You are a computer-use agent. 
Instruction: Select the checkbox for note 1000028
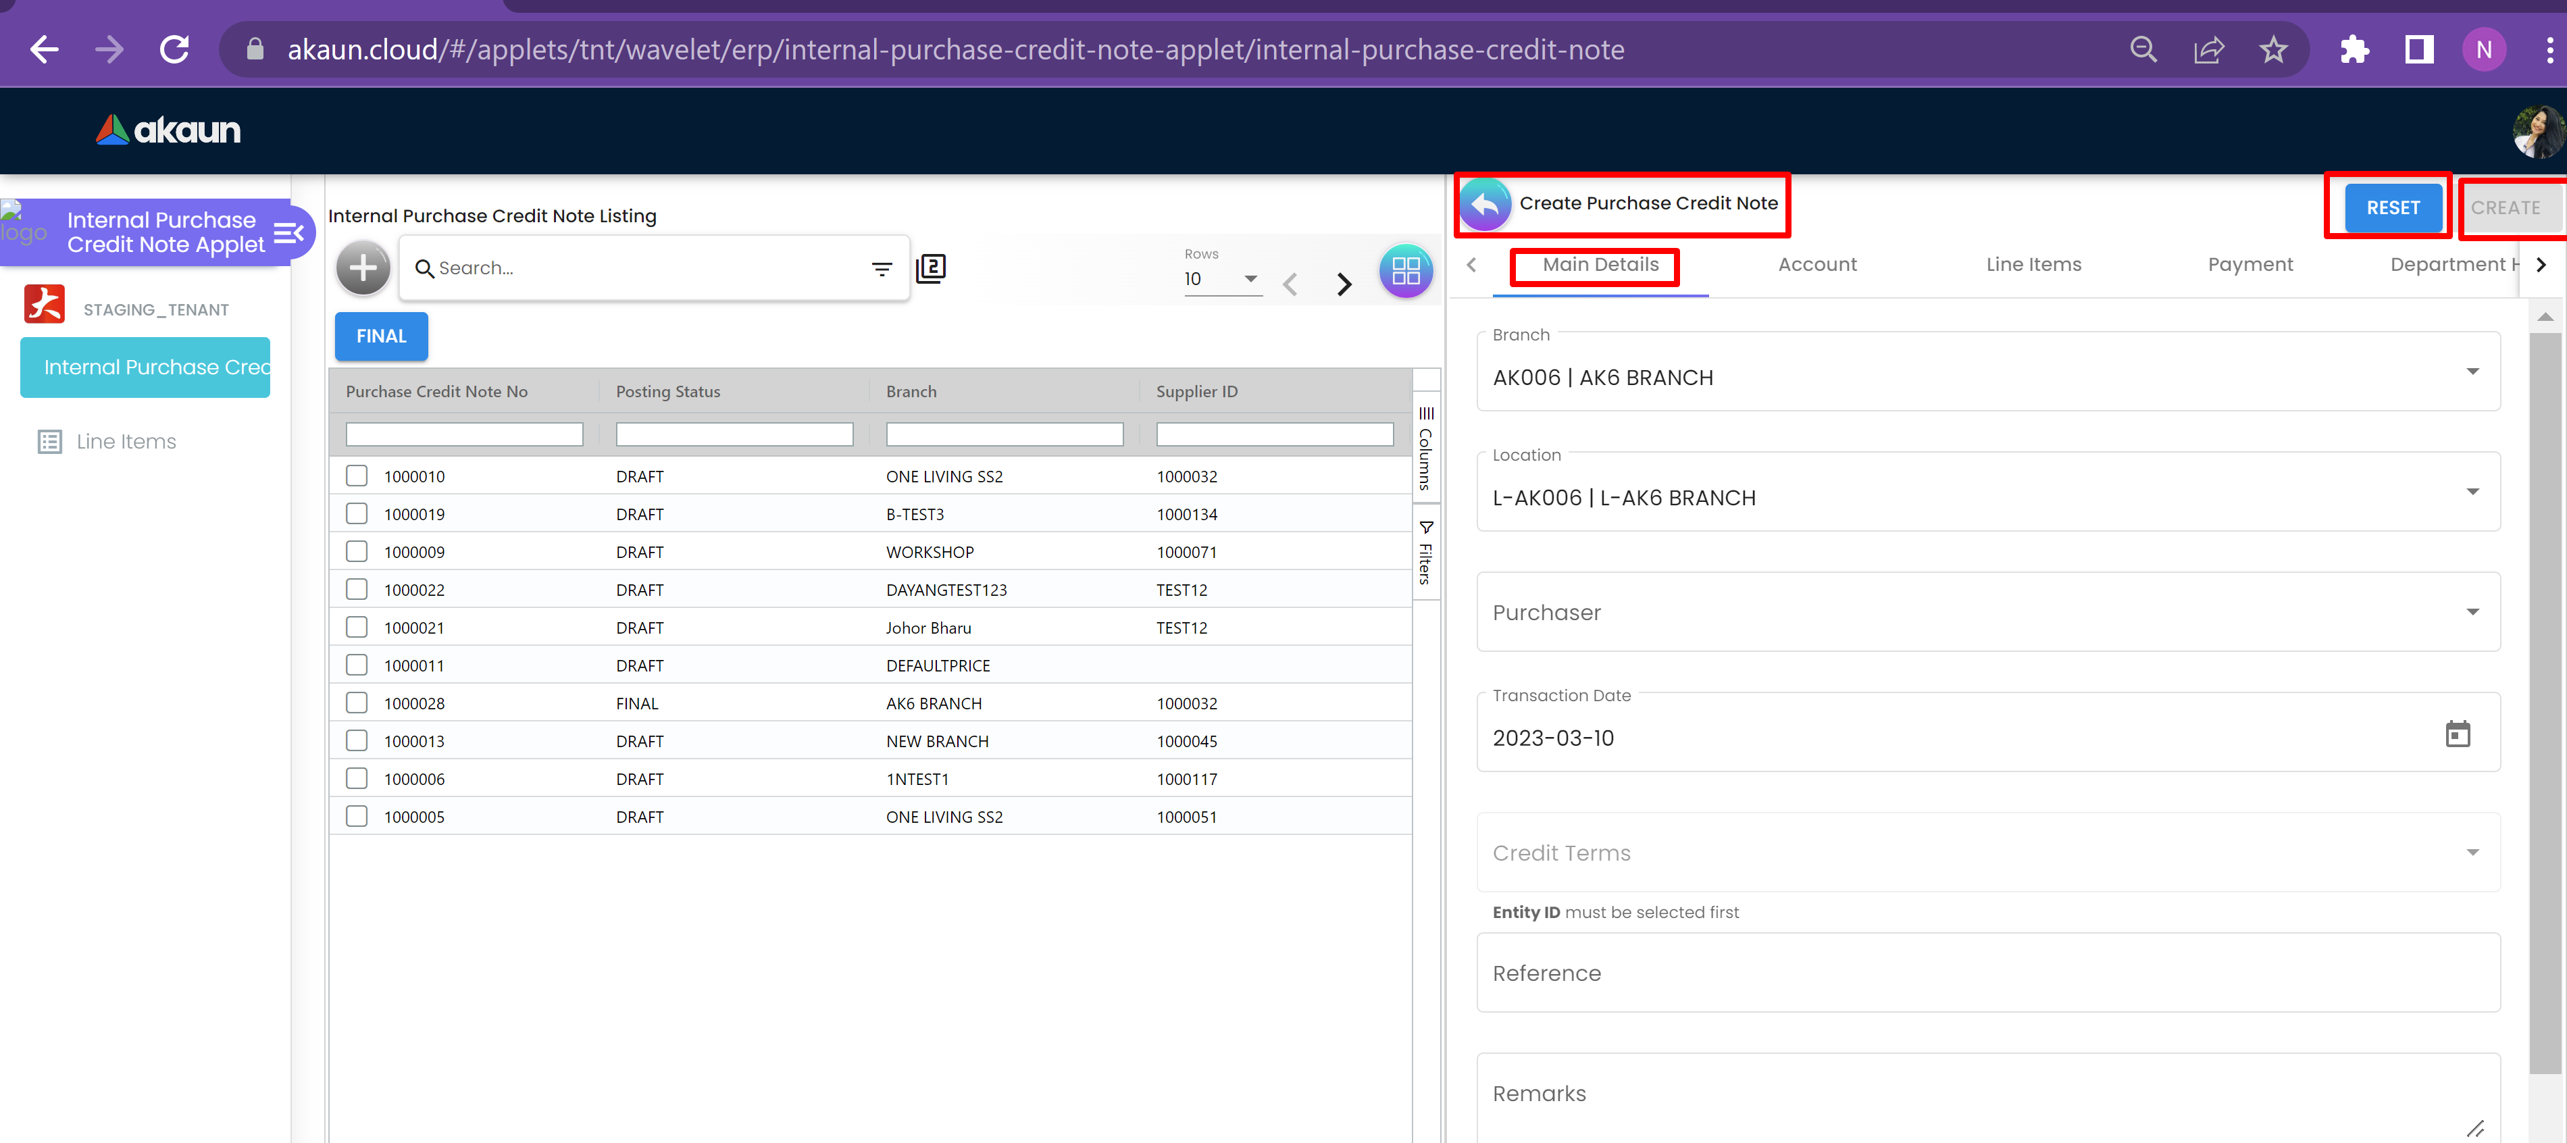(357, 703)
